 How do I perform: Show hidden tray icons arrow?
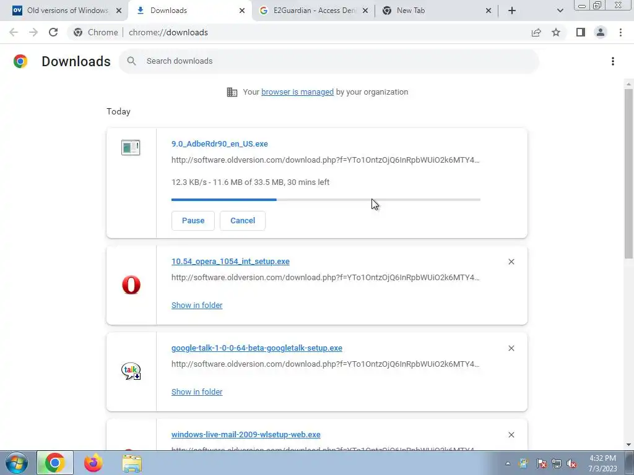(x=508, y=463)
